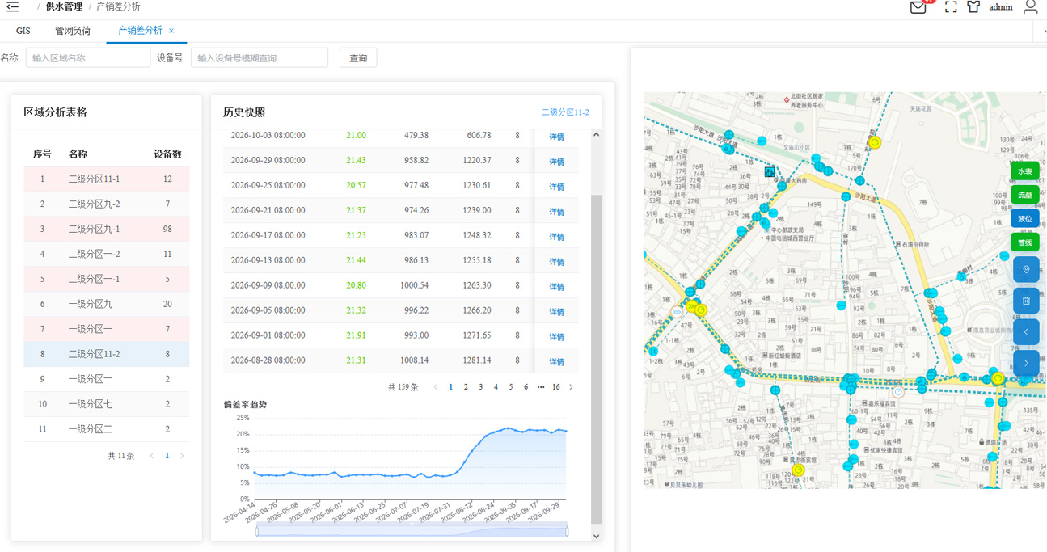
Task: Select the 产销差分析 tab
Action: click(140, 31)
